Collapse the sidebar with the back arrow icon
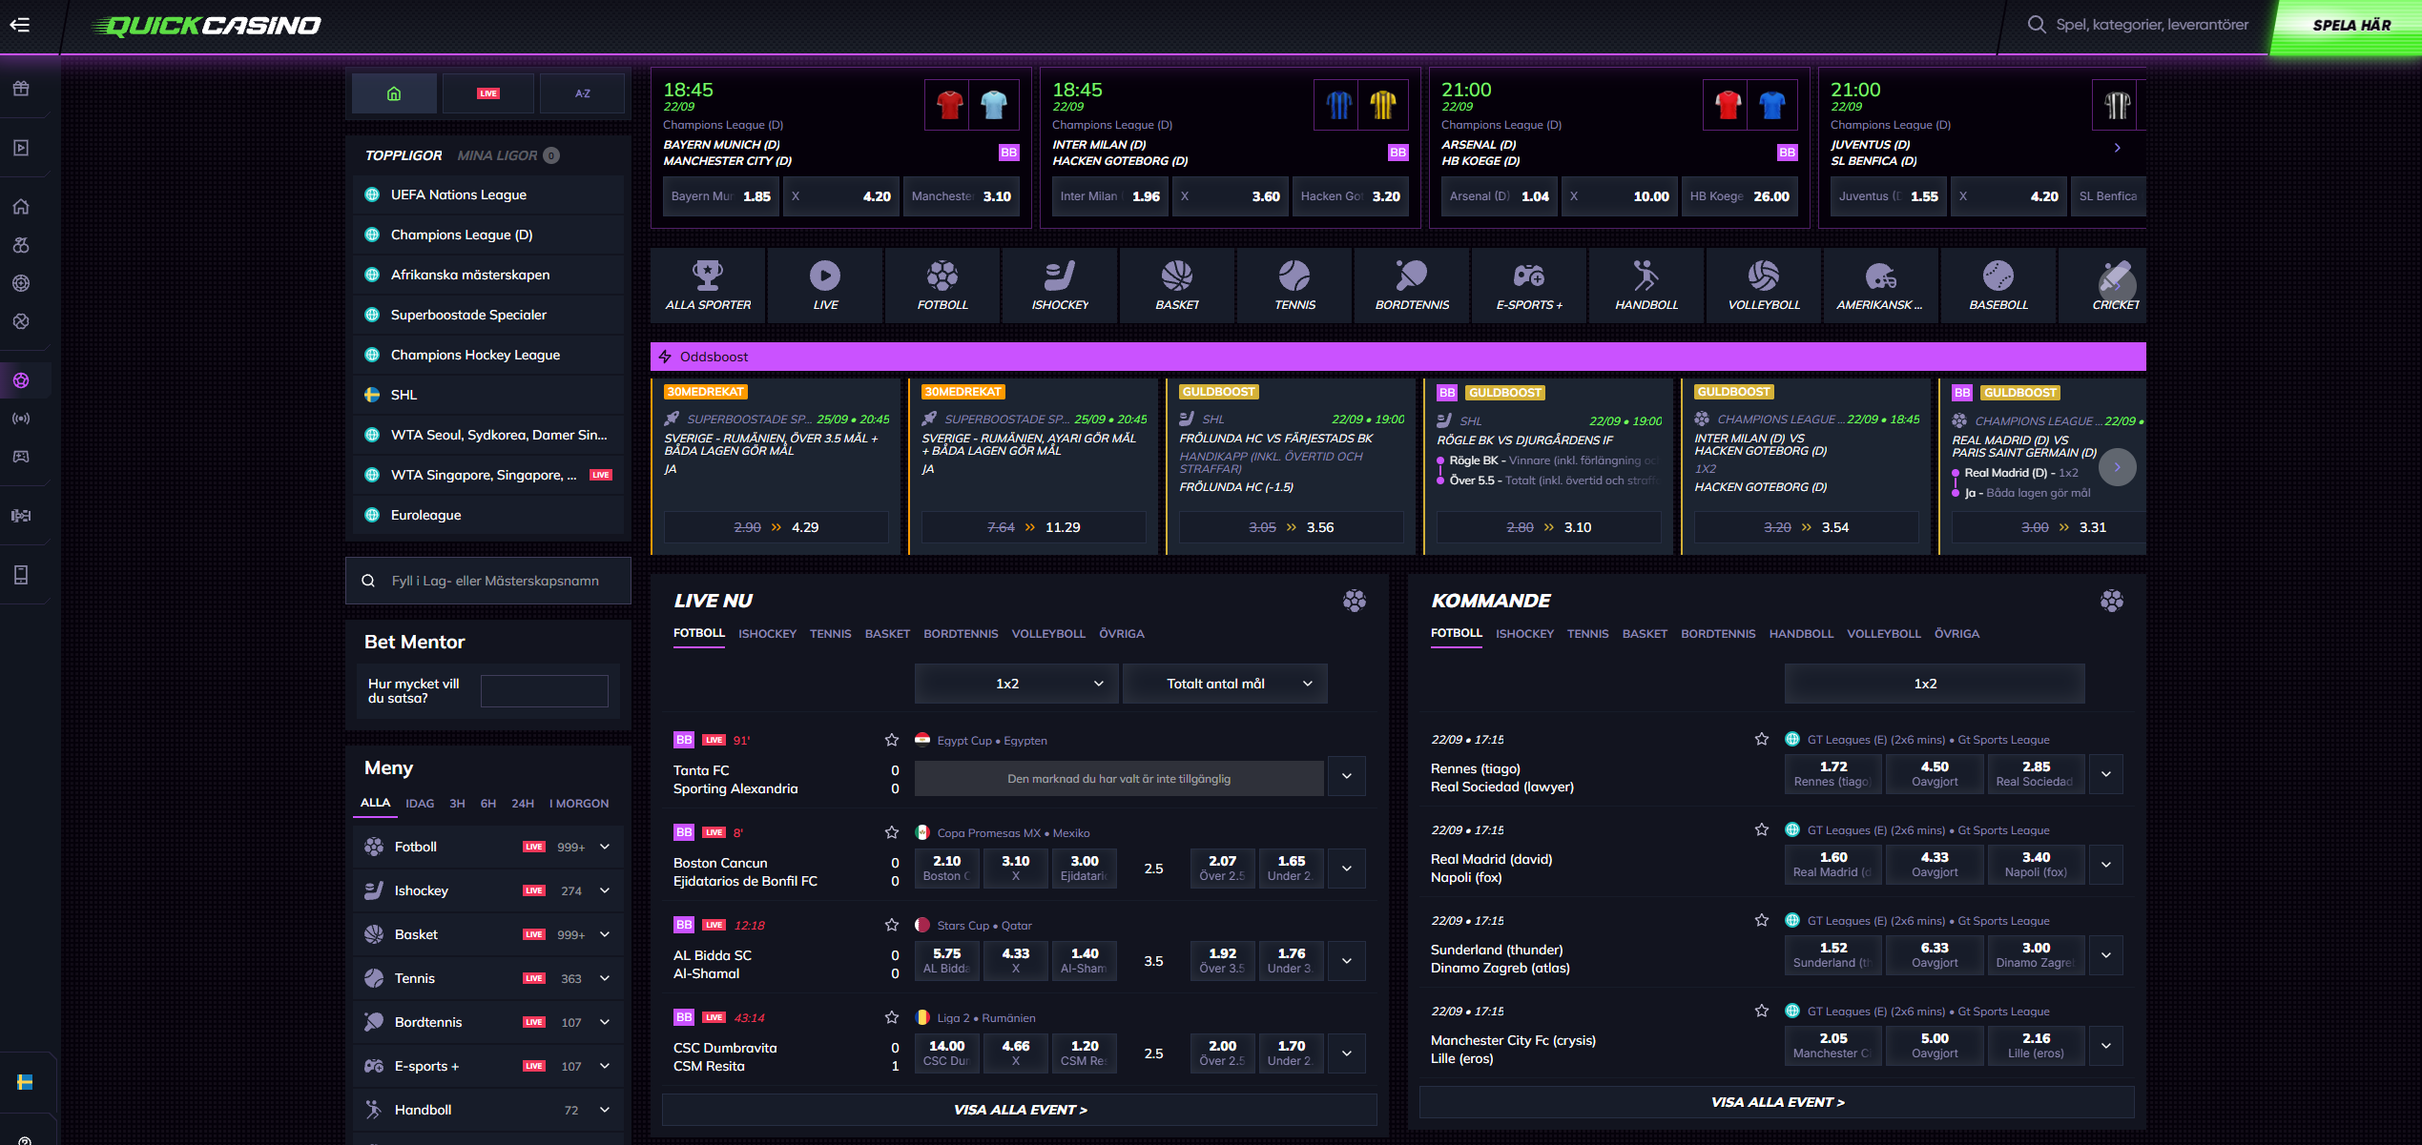The width and height of the screenshot is (2422, 1145). tap(19, 25)
